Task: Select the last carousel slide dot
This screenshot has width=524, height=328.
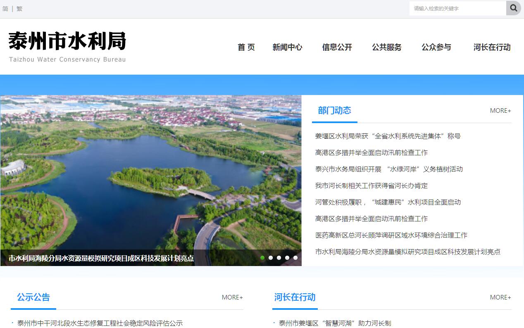Action: [295, 258]
